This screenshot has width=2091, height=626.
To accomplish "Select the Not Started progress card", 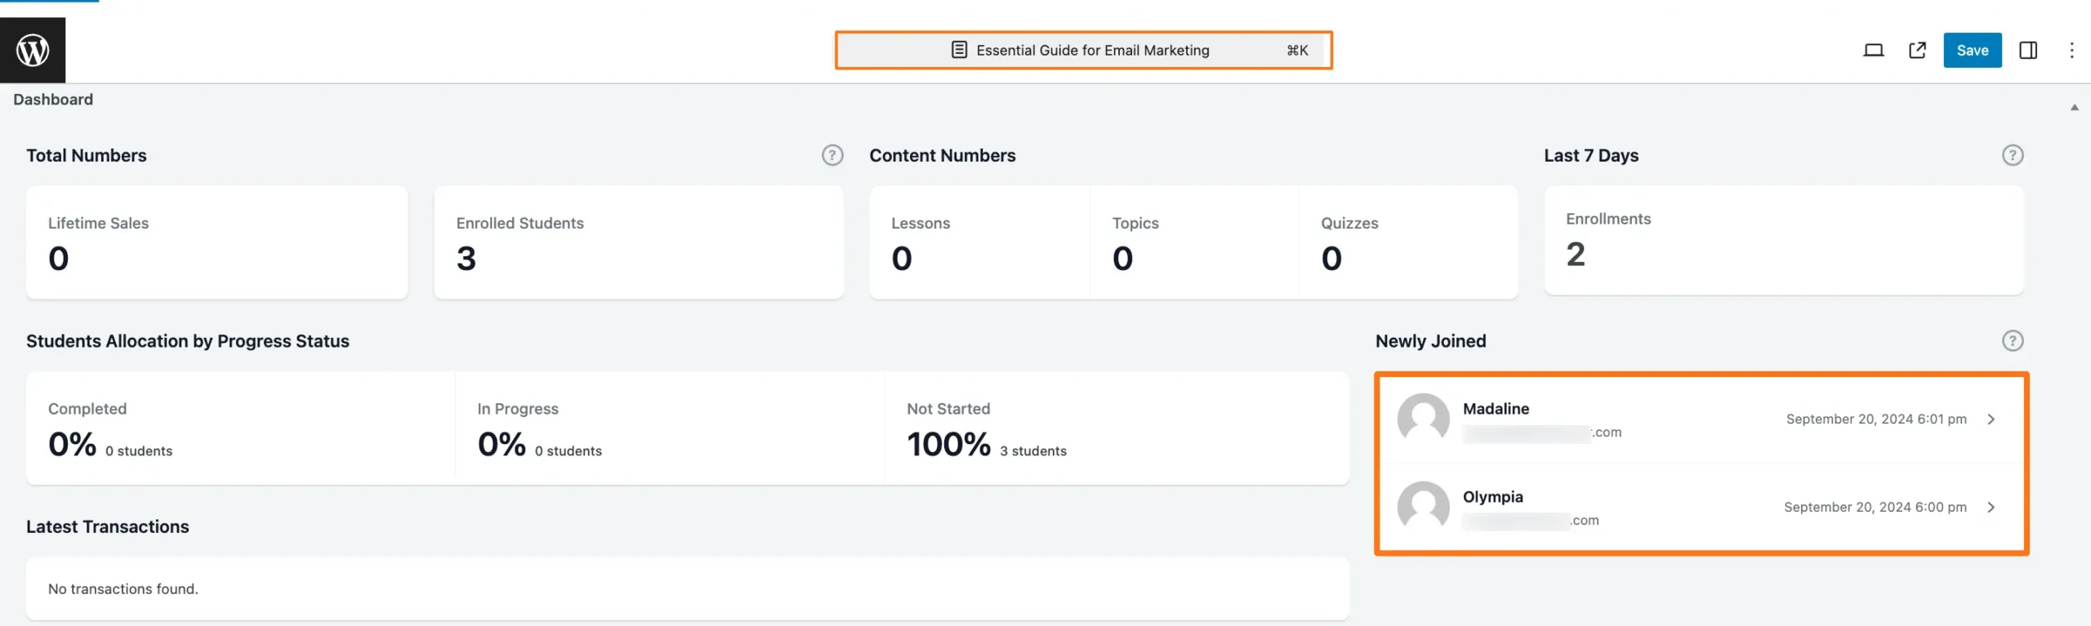I will 1116,428.
